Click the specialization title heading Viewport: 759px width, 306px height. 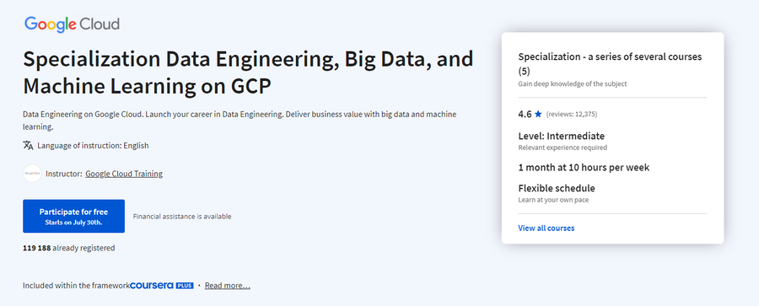coord(248,72)
